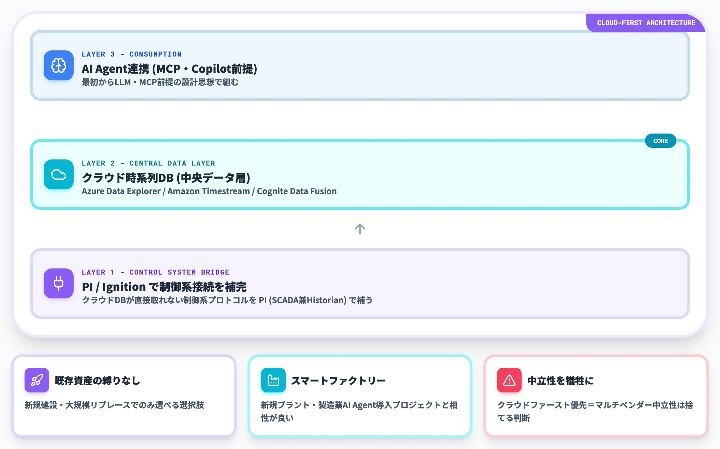The width and height of the screenshot is (720, 449).
Task: Click the Azure Data Explorer / Amazon Timestream line
Action: tap(209, 191)
